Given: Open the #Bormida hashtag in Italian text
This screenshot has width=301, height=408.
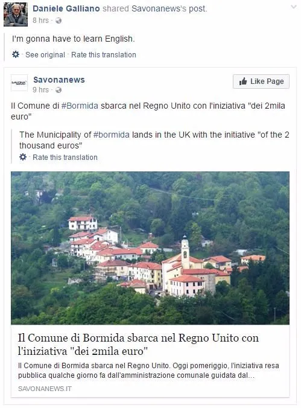Looking at the screenshot, I should 80,106.
